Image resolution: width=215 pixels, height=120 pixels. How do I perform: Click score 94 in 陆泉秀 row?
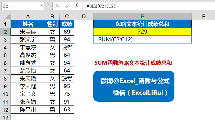point(67,63)
